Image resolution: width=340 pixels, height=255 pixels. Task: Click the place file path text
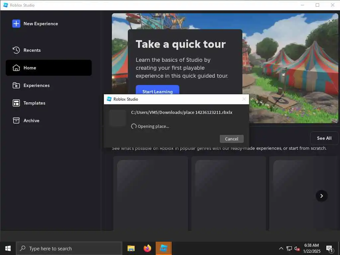click(182, 112)
